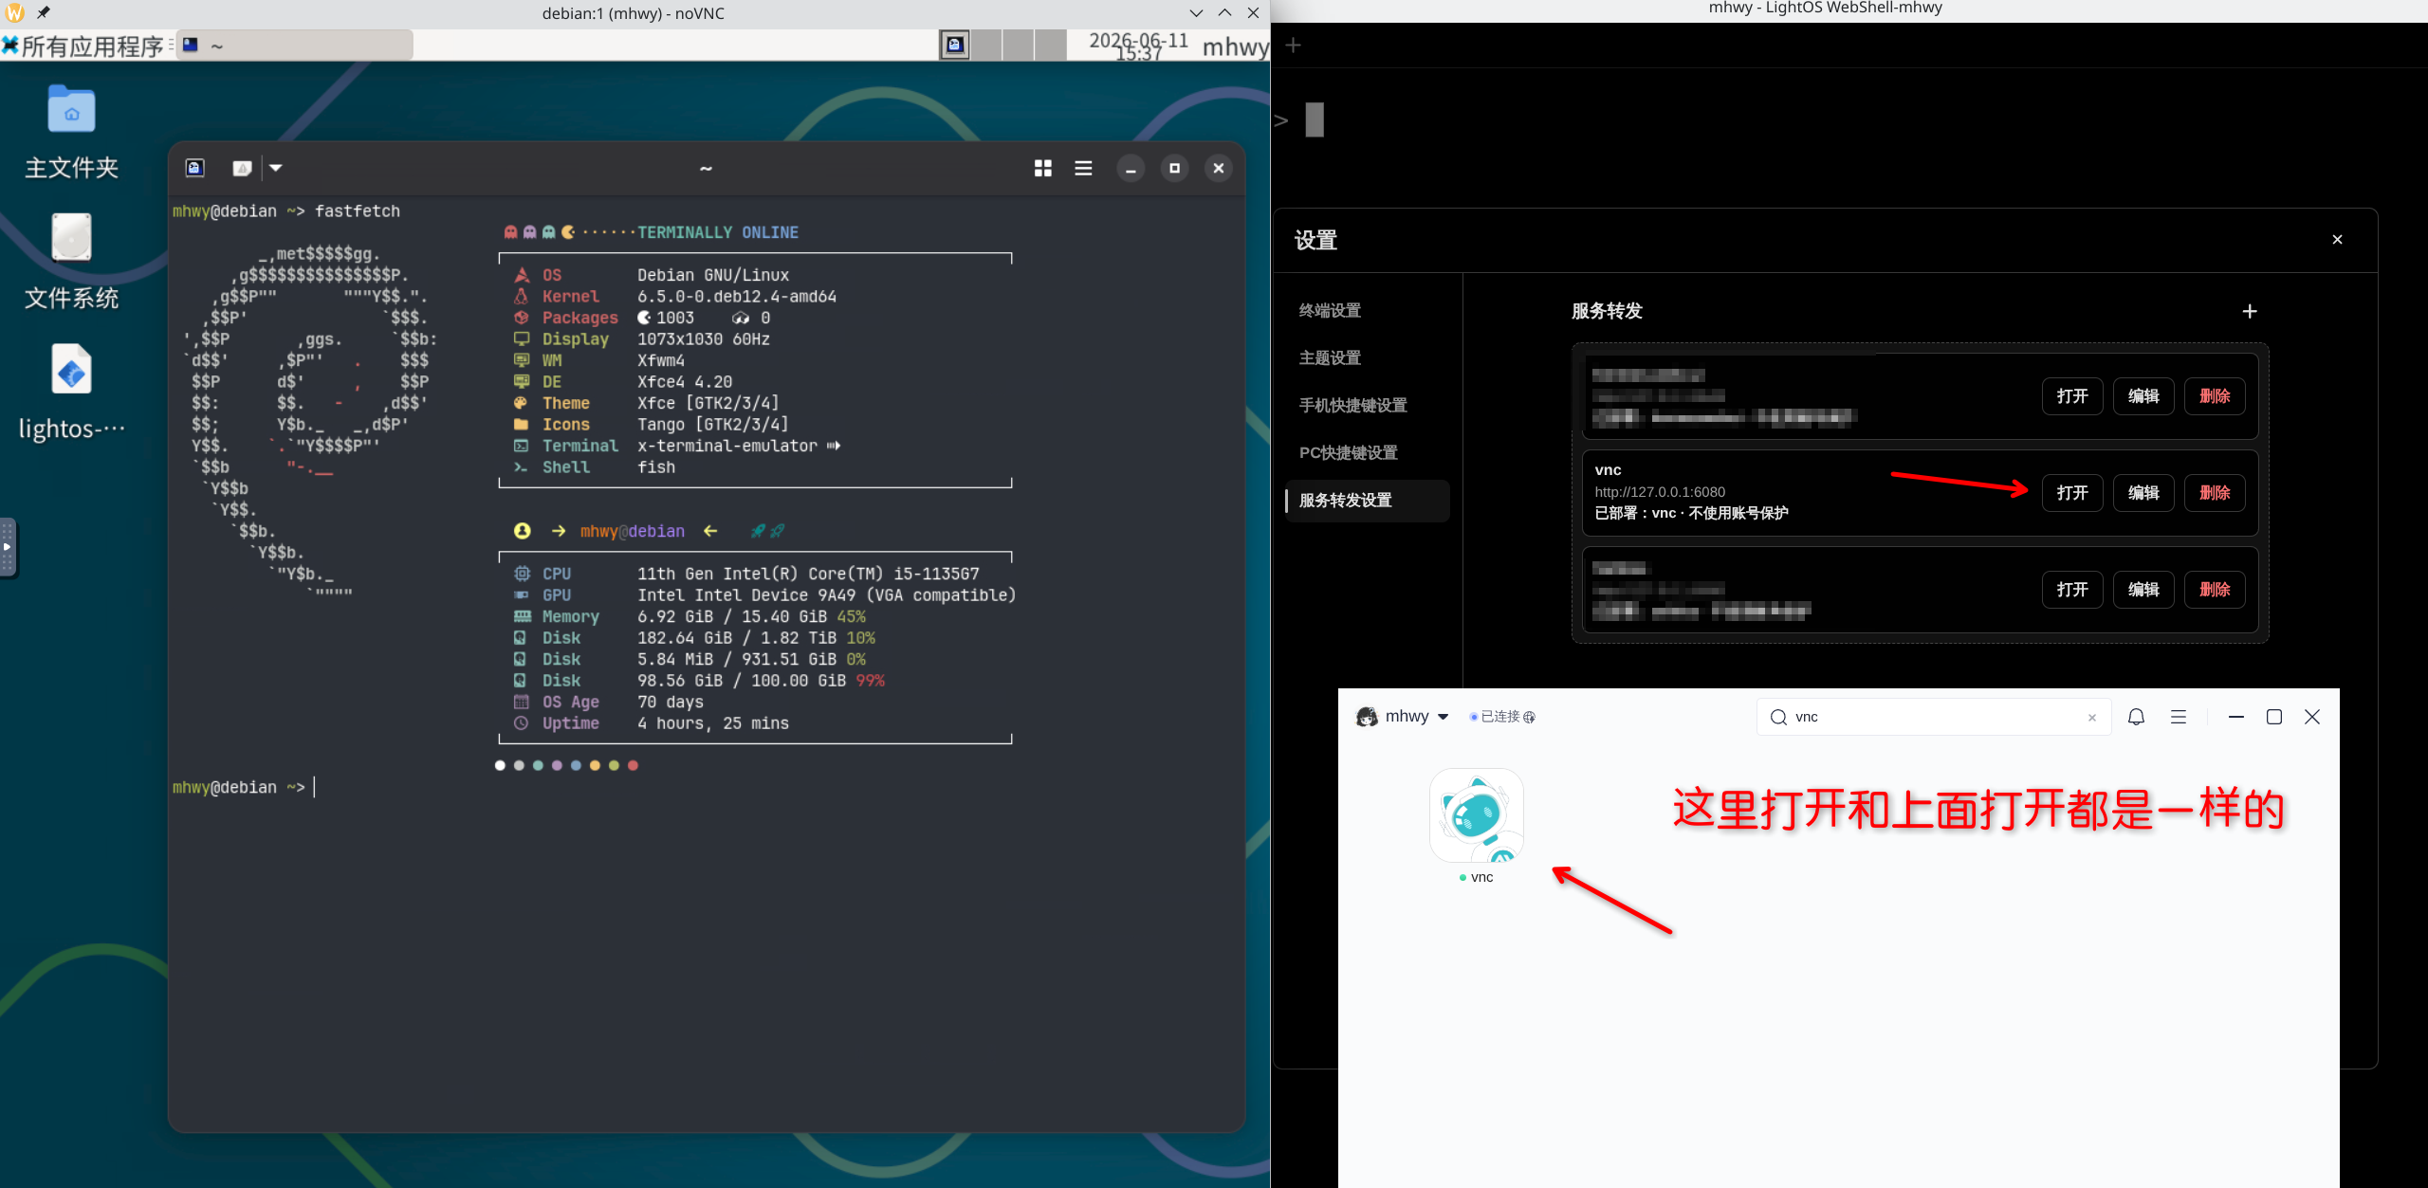Add a new 服务转发 entry with plus
This screenshot has width=2428, height=1188.
point(2249,311)
